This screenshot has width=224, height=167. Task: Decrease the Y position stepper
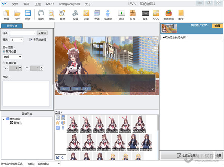(x=41, y=69)
